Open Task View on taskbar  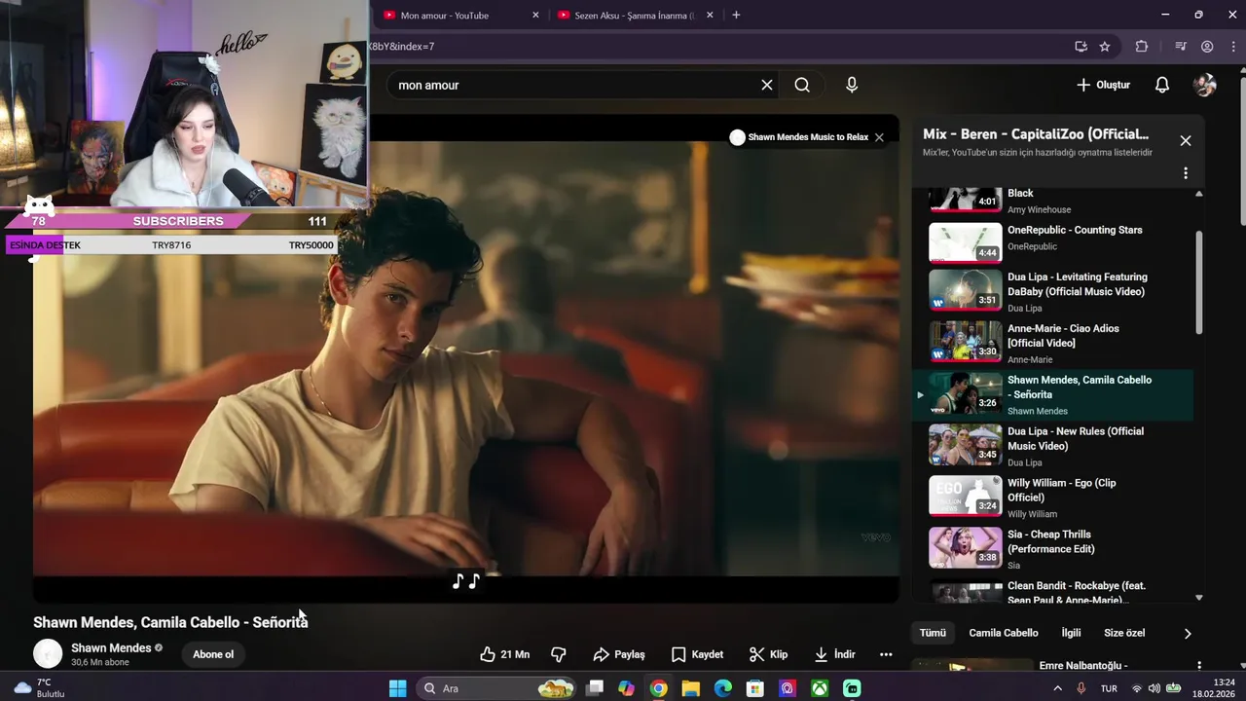tap(595, 688)
